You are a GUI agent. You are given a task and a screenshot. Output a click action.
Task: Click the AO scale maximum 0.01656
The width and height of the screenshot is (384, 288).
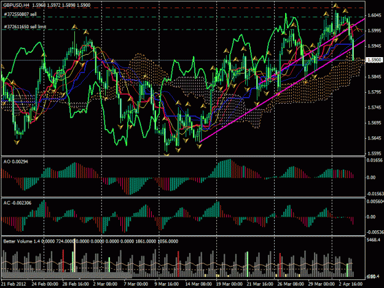(374, 160)
